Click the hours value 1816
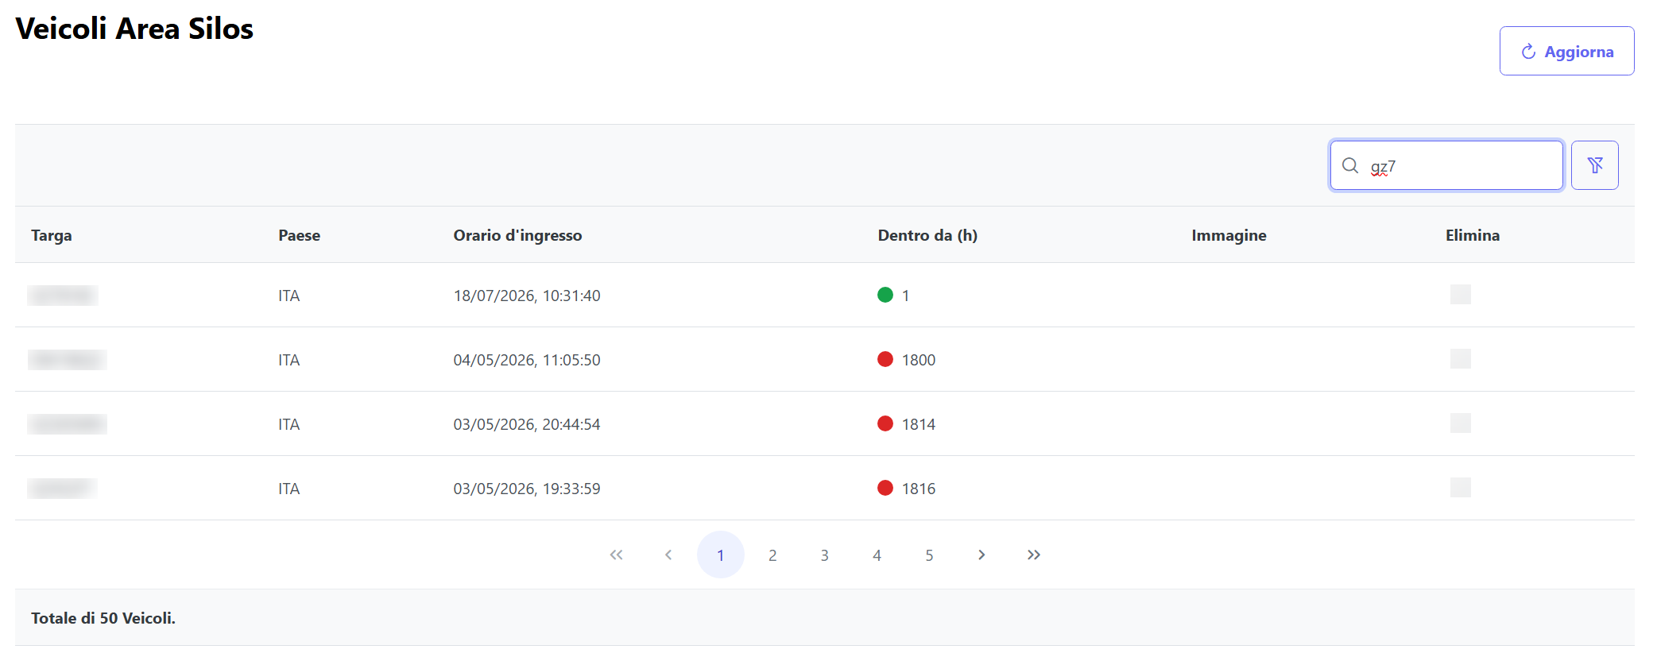This screenshot has width=1657, height=657. (919, 489)
